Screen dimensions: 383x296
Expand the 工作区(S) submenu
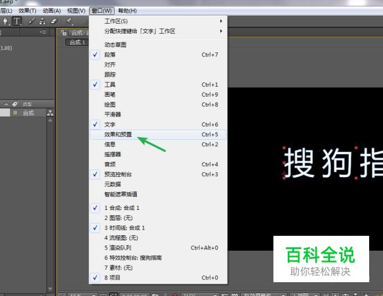158,21
